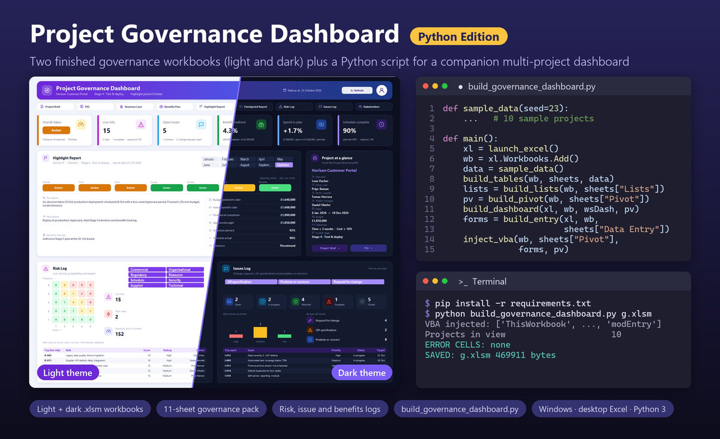Click terminal line 'SAVED: g.xlsm 469911 bytes'
720x439 pixels.
click(490, 355)
